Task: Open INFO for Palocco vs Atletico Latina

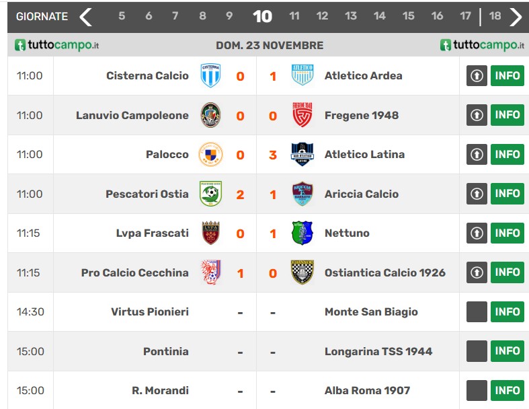Action: 507,155
